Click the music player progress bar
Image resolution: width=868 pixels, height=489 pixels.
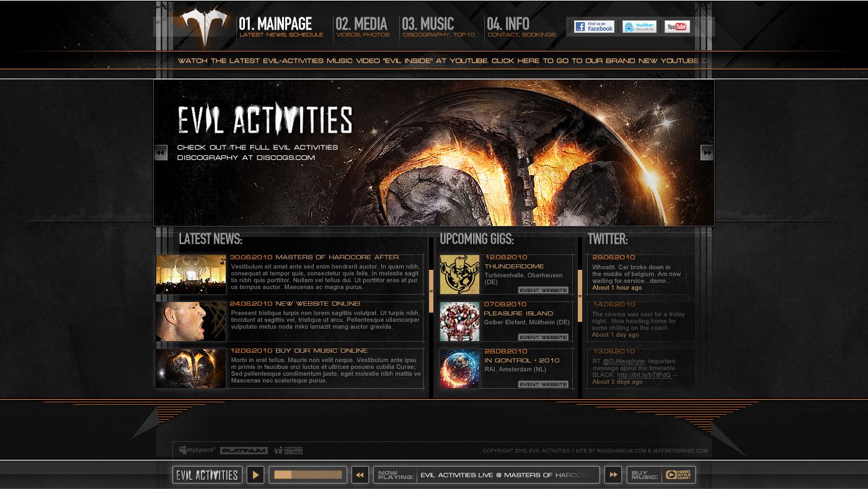[308, 475]
